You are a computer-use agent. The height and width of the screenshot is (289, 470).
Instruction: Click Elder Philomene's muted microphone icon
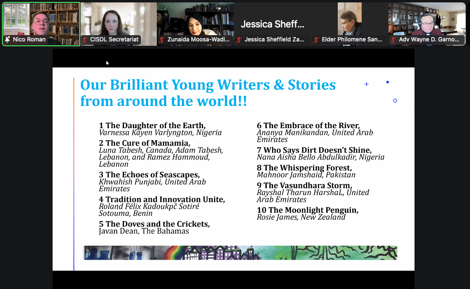317,39
